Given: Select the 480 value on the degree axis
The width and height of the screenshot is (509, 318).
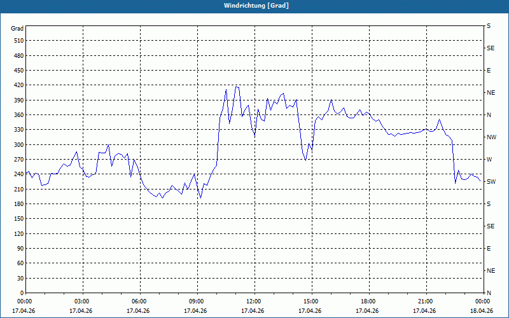Looking at the screenshot, I should tap(19, 55).
